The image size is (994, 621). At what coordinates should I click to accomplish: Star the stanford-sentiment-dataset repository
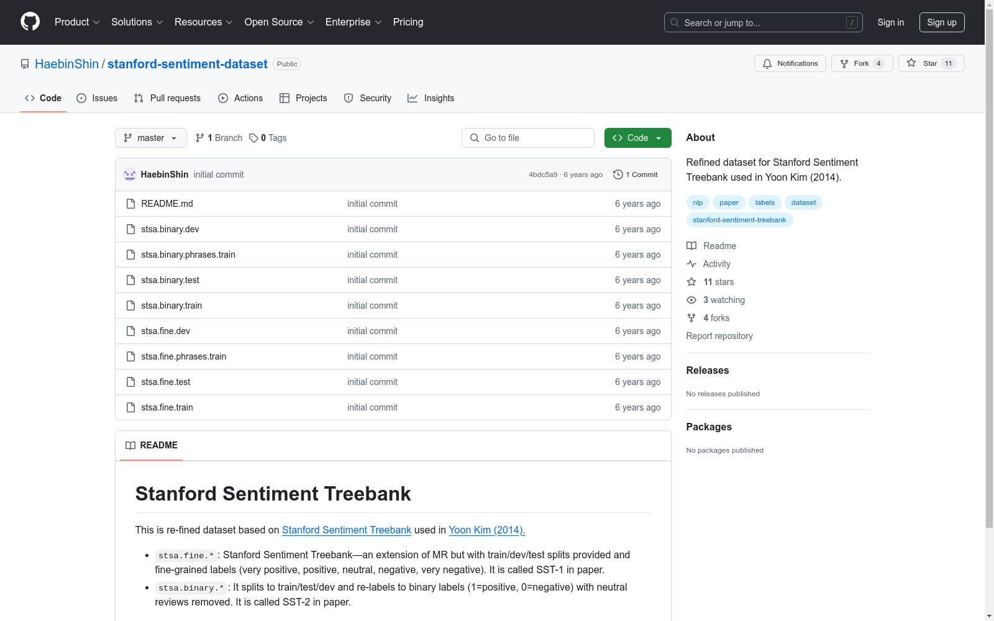click(x=925, y=63)
